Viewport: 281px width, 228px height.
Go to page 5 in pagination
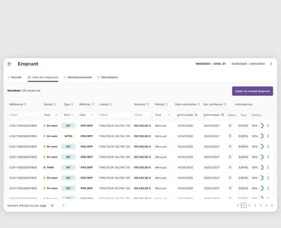click(x=266, y=205)
